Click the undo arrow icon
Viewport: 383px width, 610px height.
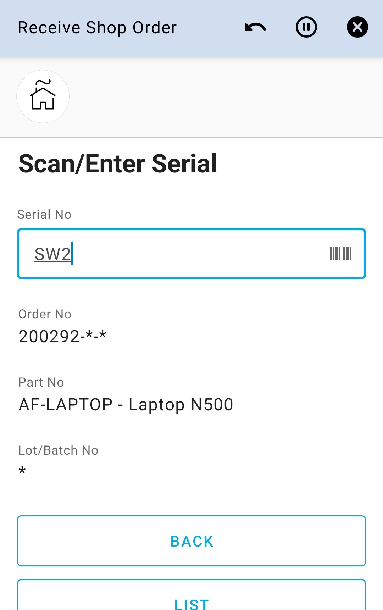(x=255, y=27)
